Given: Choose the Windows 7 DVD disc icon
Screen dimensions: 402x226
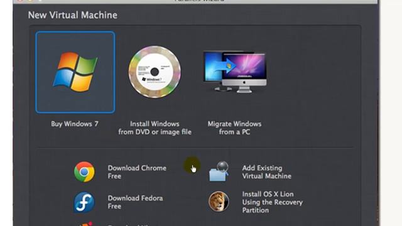Looking at the screenshot, I should (155, 72).
